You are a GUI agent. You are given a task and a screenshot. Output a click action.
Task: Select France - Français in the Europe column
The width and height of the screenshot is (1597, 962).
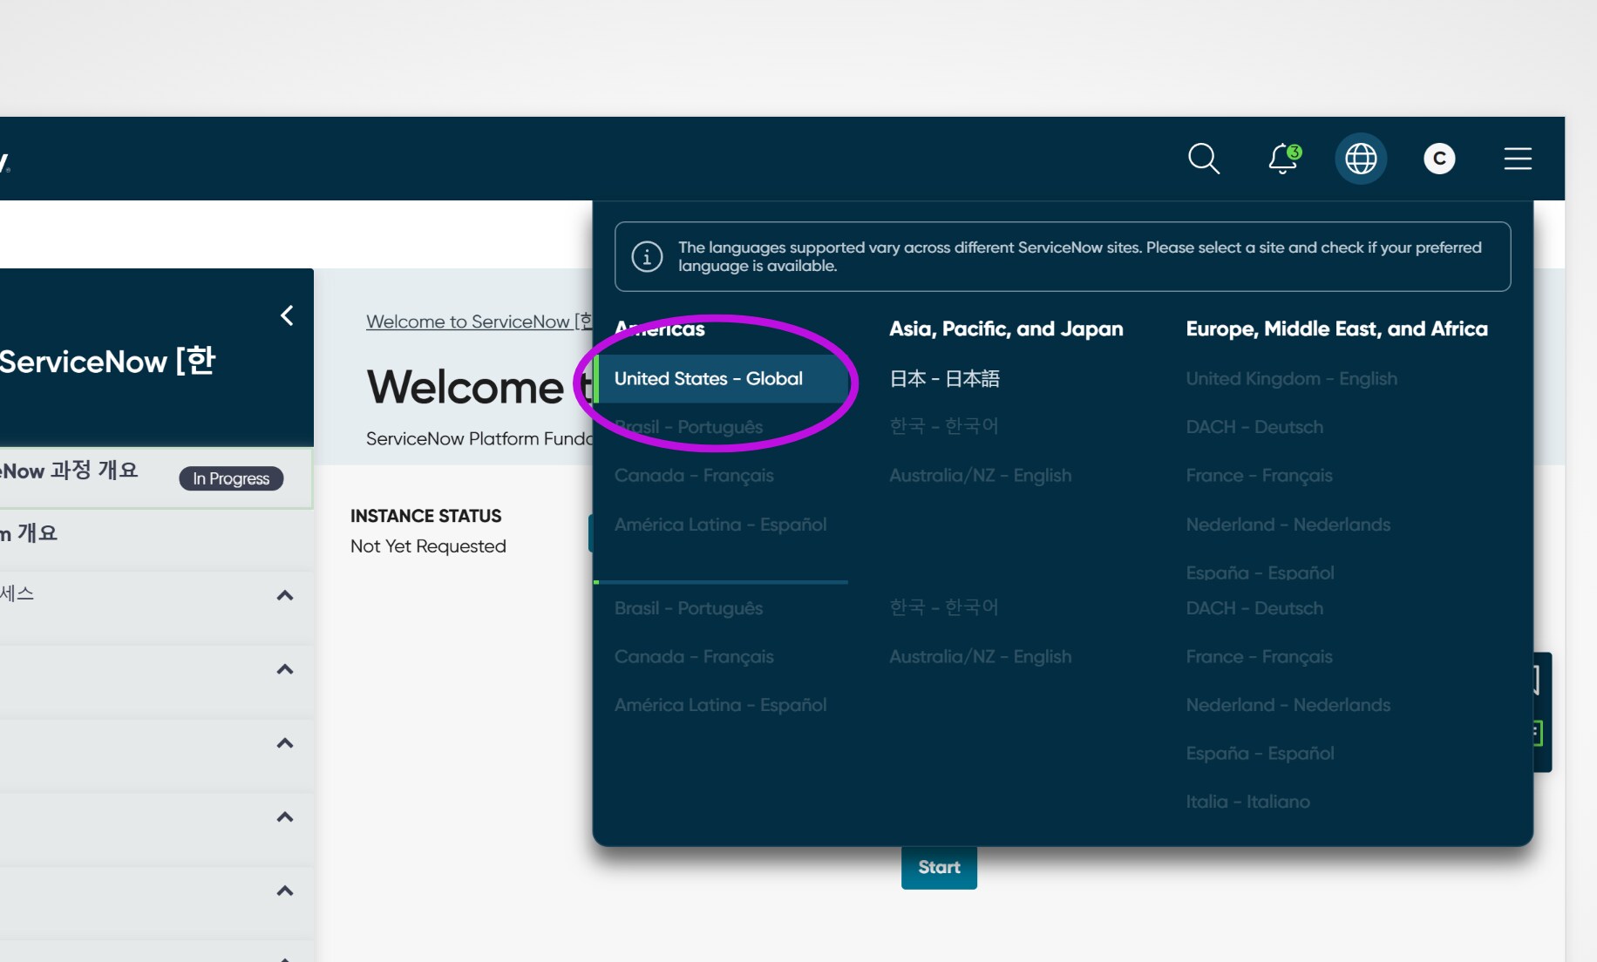[1258, 475]
